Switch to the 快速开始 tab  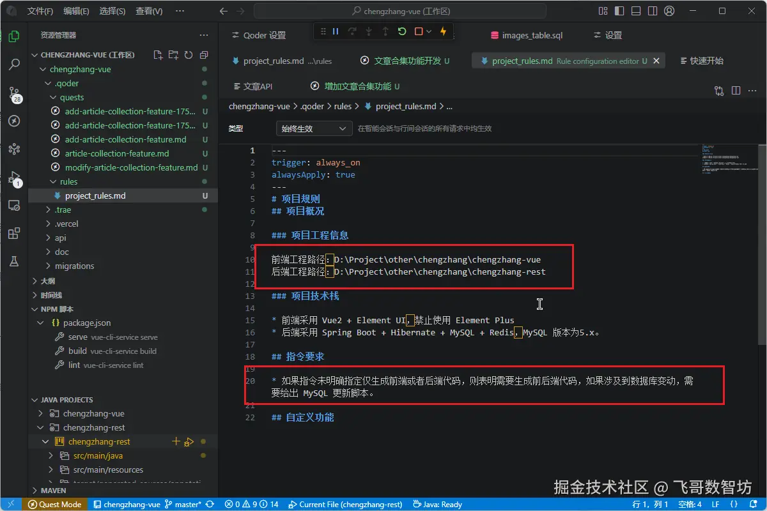701,61
